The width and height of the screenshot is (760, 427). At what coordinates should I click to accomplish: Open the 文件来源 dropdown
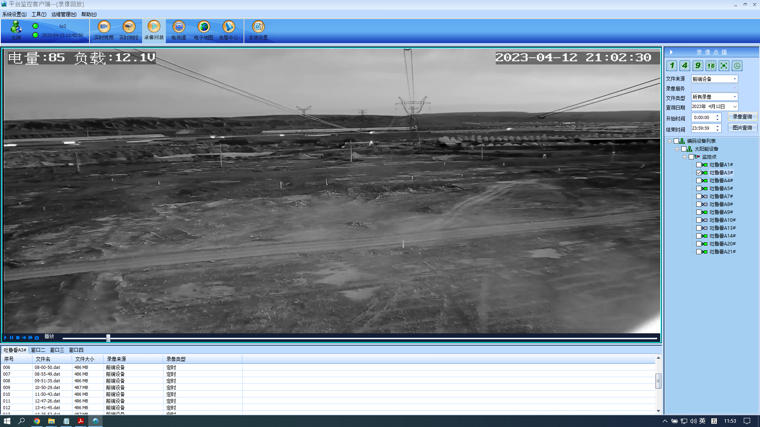coord(735,79)
